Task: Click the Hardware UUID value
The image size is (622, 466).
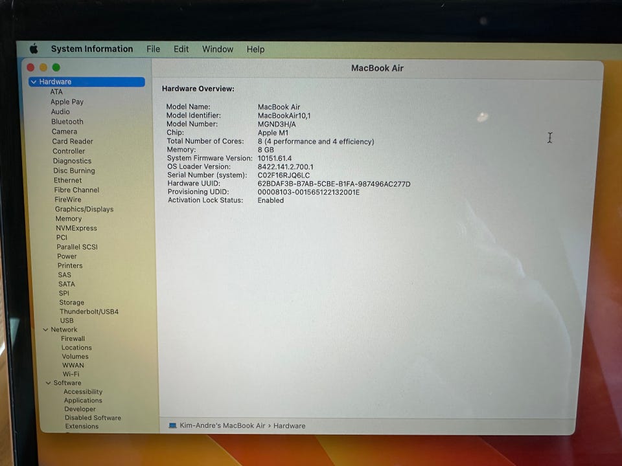Action: coord(334,184)
